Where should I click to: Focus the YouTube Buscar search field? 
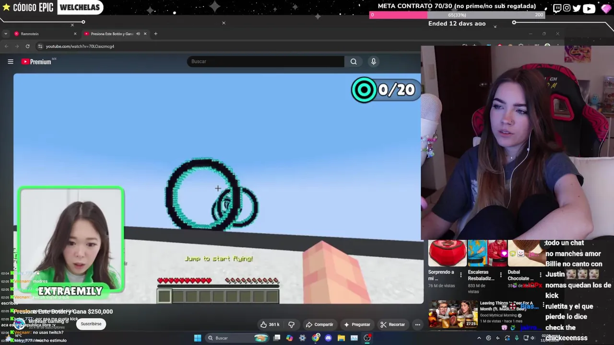265,61
